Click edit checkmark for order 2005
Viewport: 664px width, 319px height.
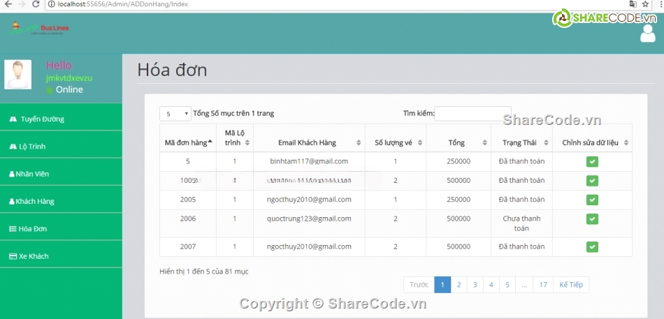592,200
